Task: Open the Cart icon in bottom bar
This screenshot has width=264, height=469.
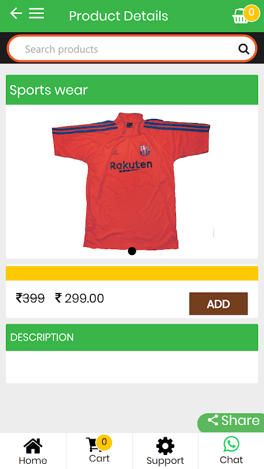Action: click(95, 445)
